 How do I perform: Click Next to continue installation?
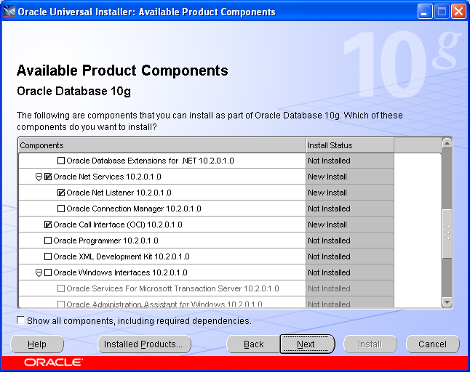click(307, 344)
